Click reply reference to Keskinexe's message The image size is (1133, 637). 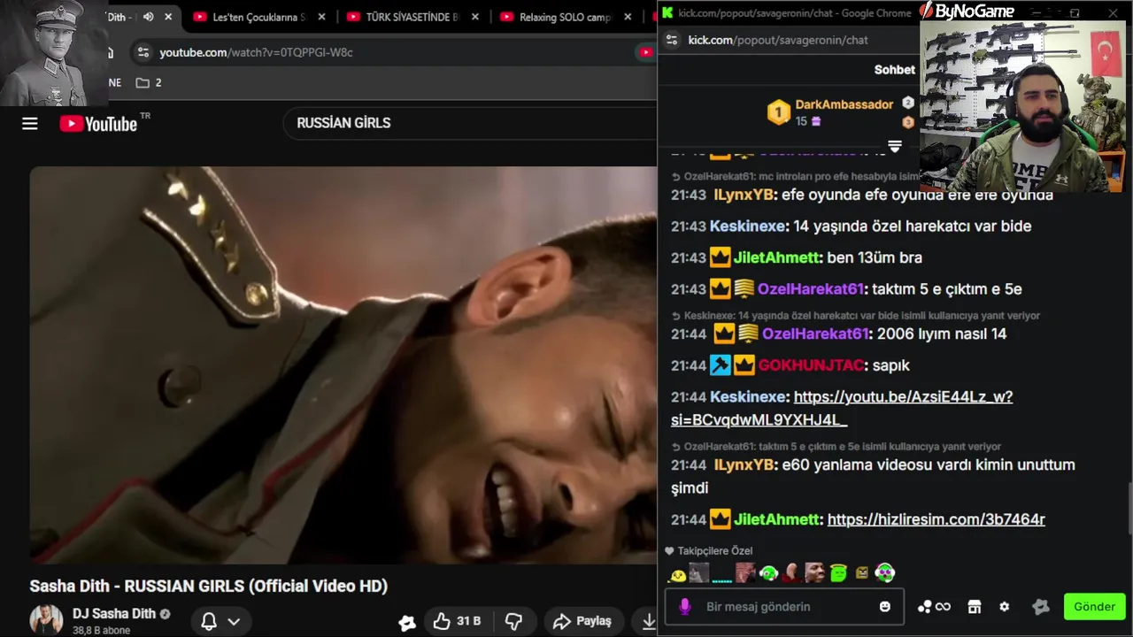856,316
